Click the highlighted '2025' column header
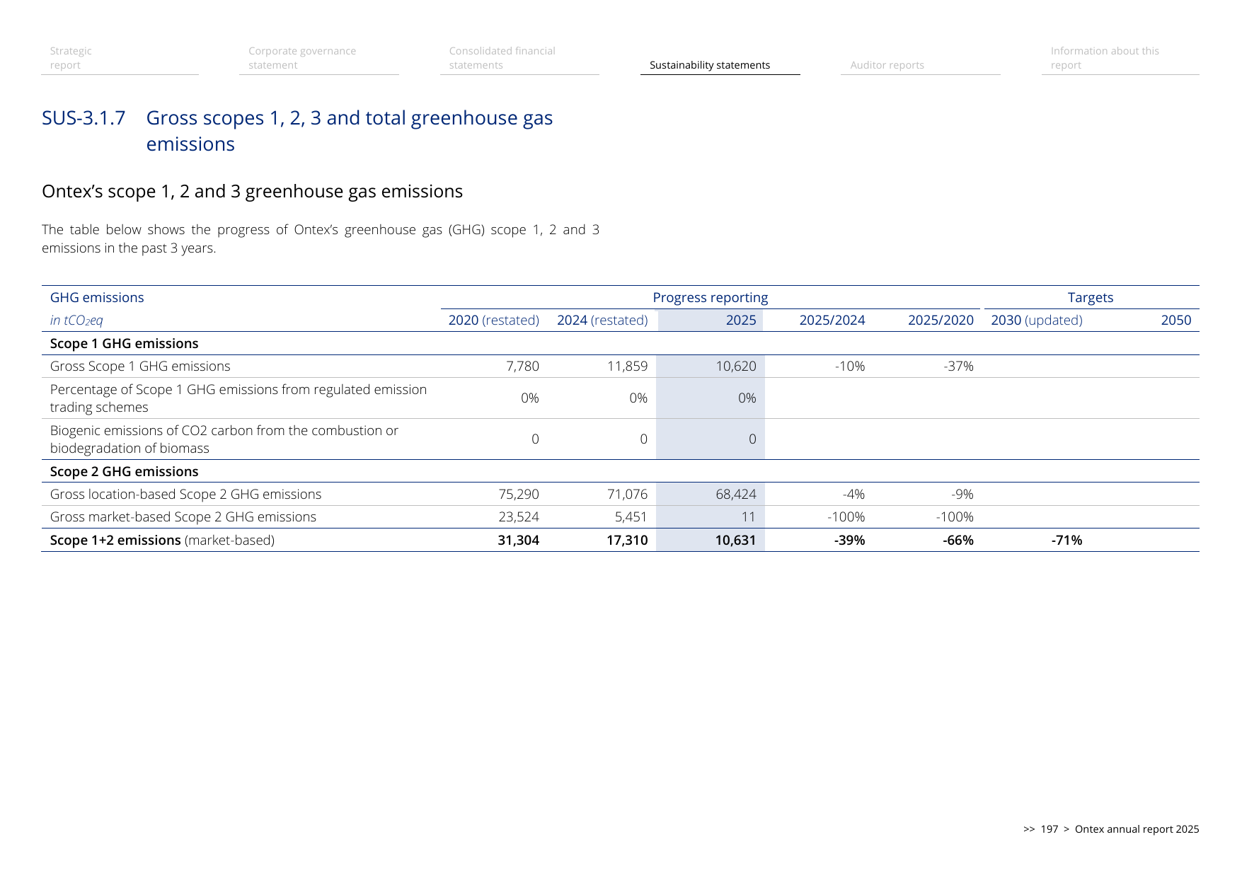 coord(741,320)
